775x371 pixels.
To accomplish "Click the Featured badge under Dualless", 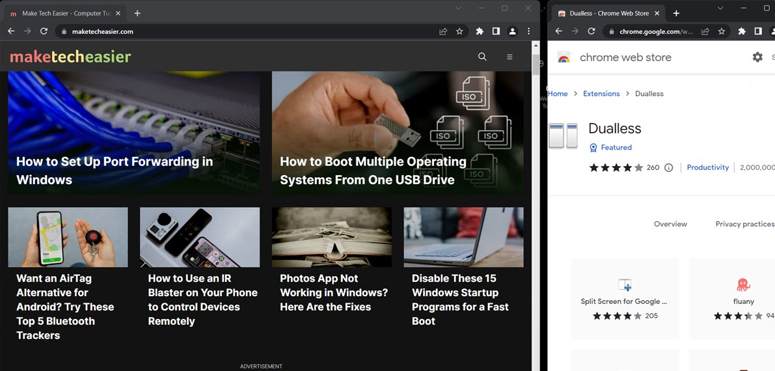I will [611, 147].
